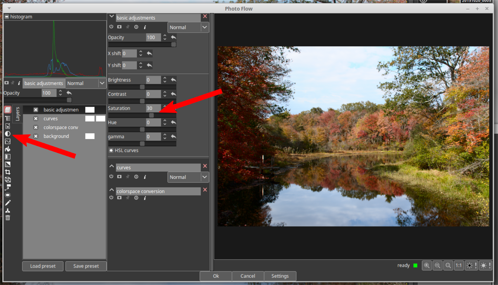The height and width of the screenshot is (285, 498).
Task: Select the draw/paint tool icon
Action: [x=8, y=202]
